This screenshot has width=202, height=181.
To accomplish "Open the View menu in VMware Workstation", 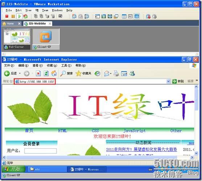I will [x=28, y=10].
